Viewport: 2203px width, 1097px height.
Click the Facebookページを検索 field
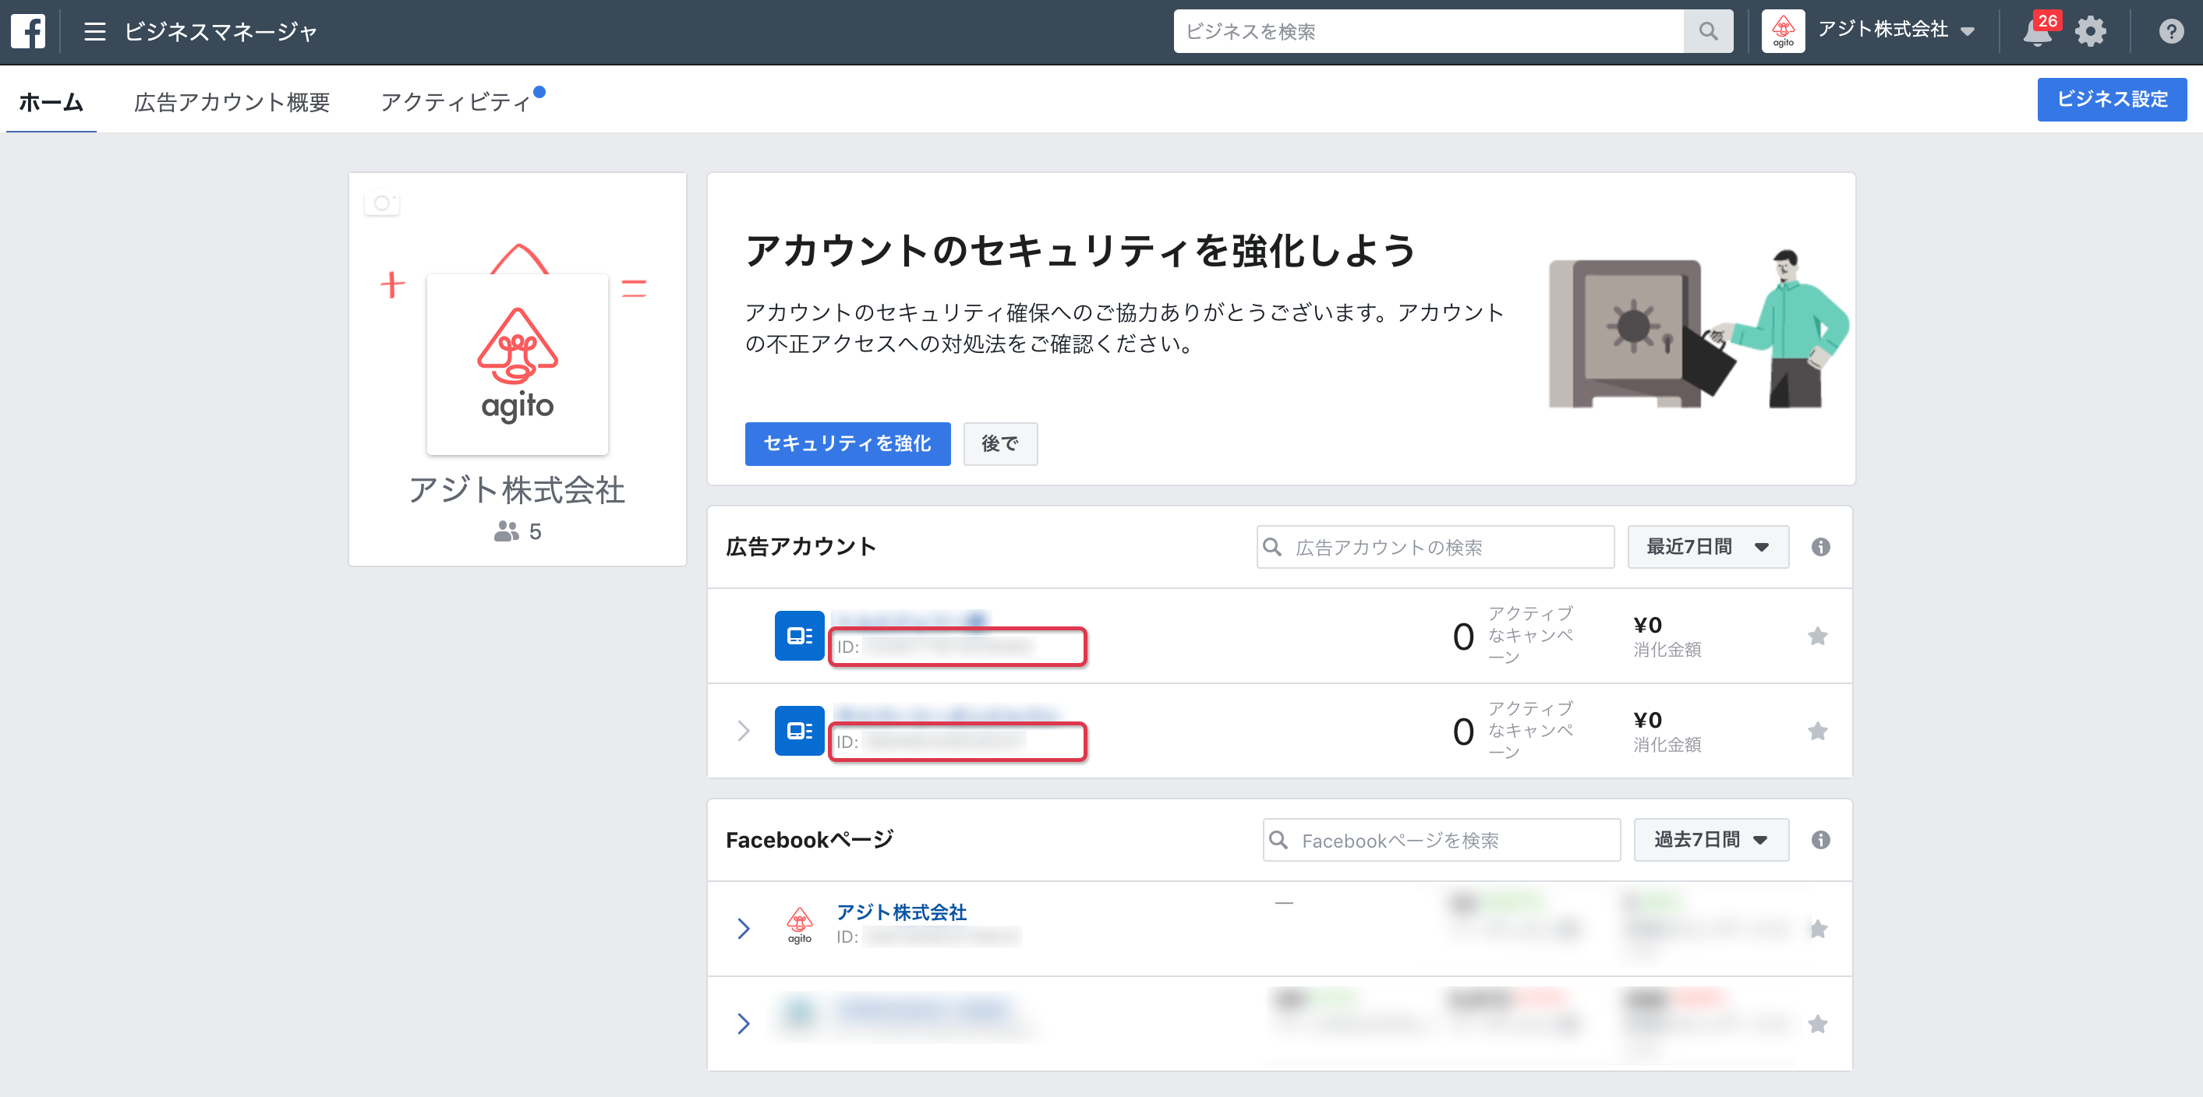(x=1441, y=840)
